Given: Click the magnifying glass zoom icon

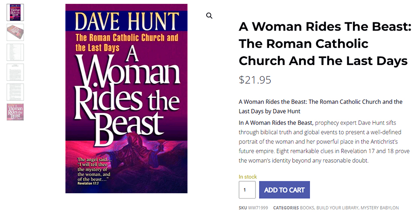Looking at the screenshot, I should click(209, 16).
